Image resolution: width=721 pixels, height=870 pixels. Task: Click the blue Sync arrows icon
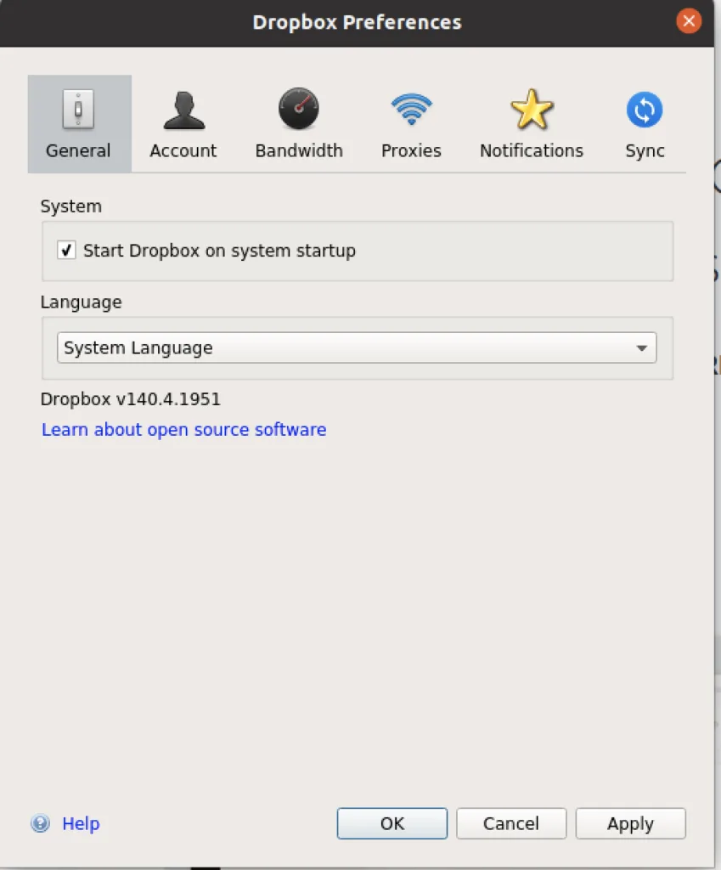(645, 110)
